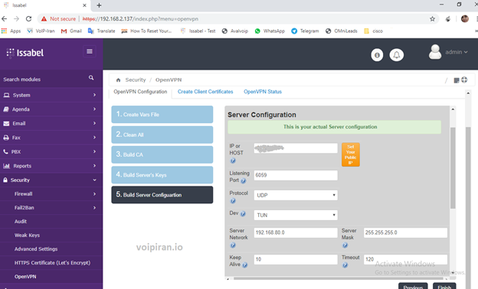This screenshot has width=478, height=289.
Task: Click the help icon under Server Network
Action: pyautogui.click(x=233, y=245)
